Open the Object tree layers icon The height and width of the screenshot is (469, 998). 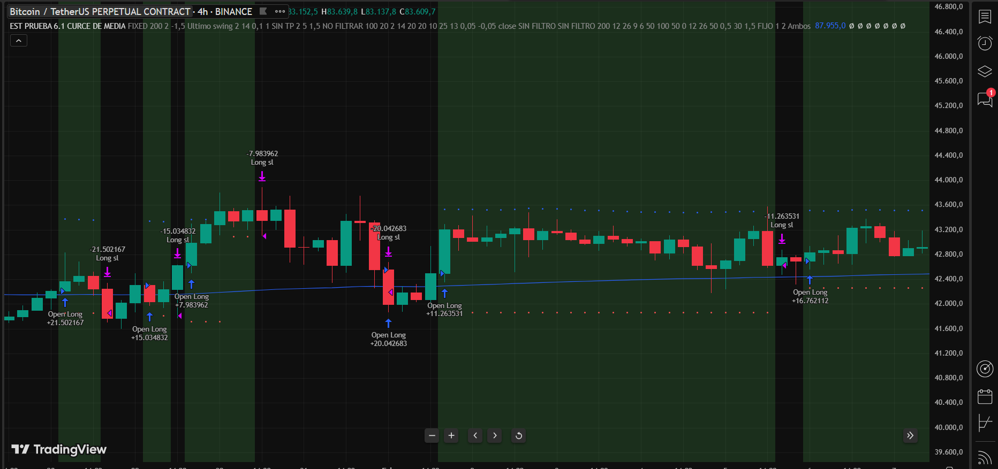point(985,71)
